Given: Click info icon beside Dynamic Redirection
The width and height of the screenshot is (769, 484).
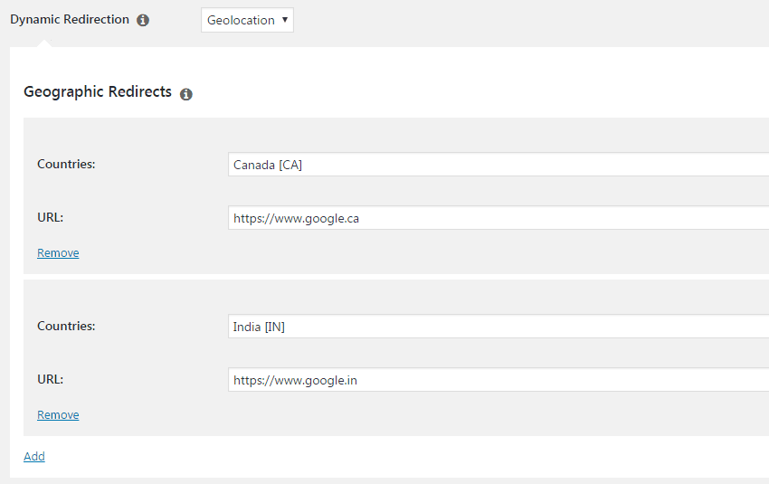Looking at the screenshot, I should (143, 20).
